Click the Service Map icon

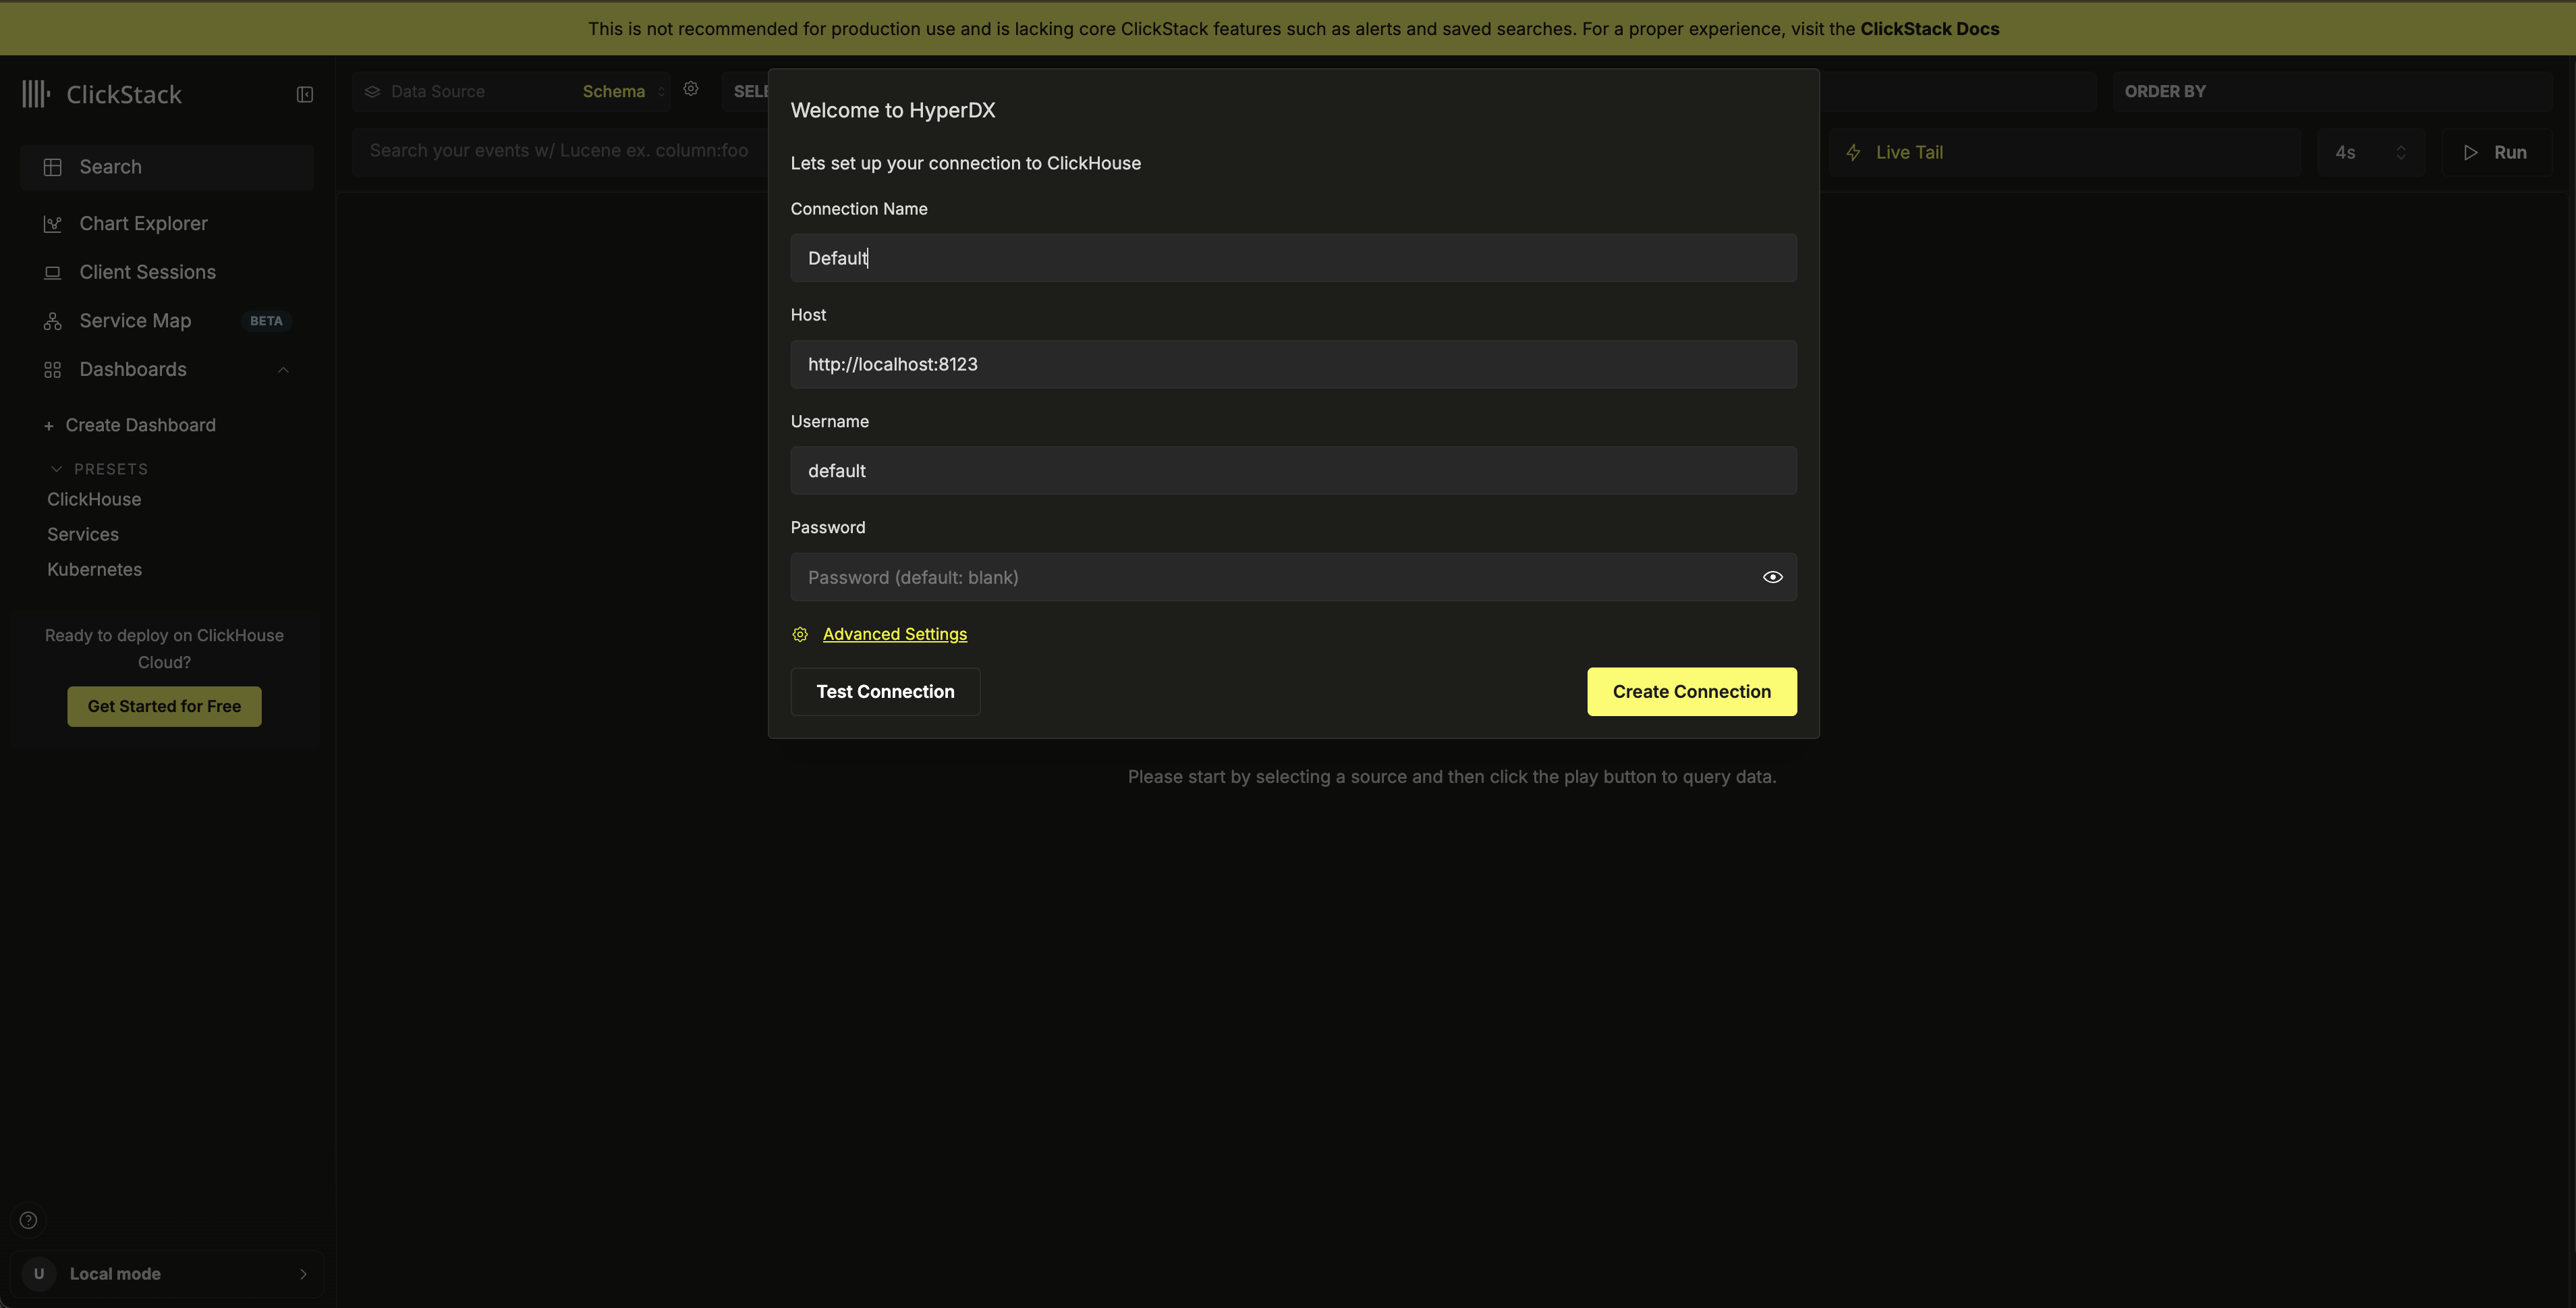pos(53,321)
